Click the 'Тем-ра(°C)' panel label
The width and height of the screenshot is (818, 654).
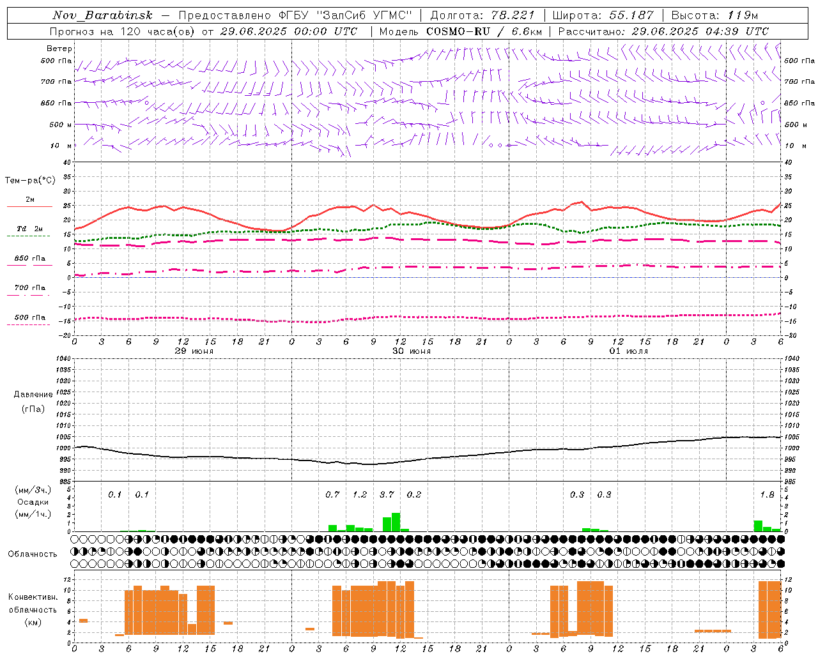coord(30,181)
